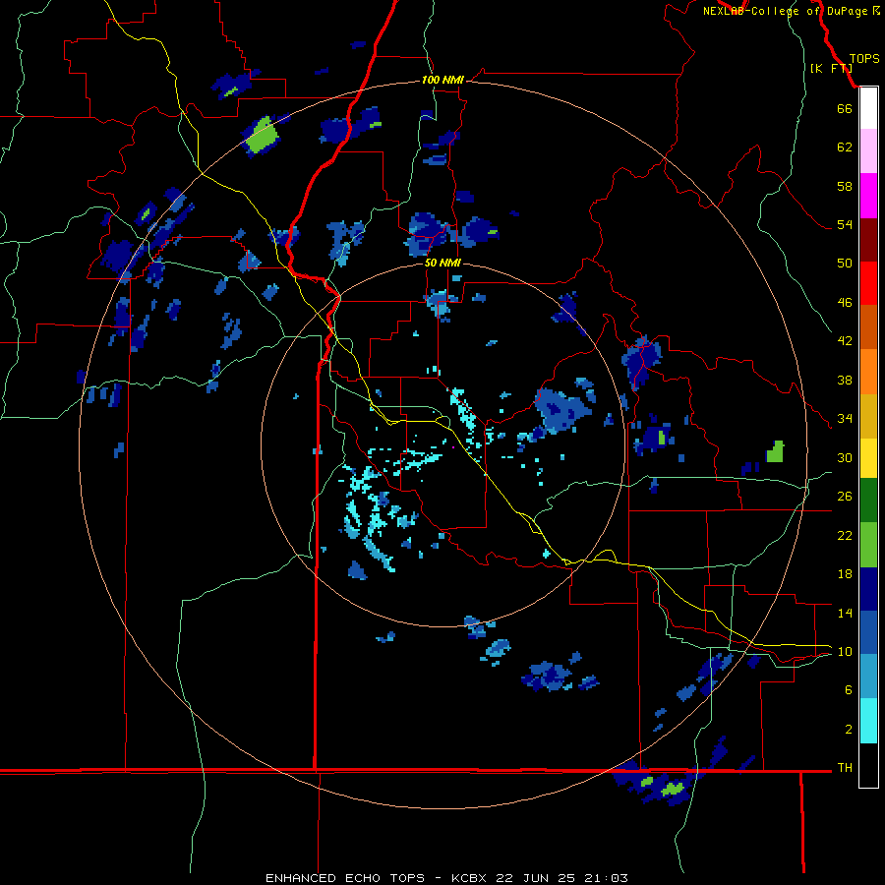The height and width of the screenshot is (885, 885).
Task: Select the dark green legend swatch
Action: (x=868, y=501)
